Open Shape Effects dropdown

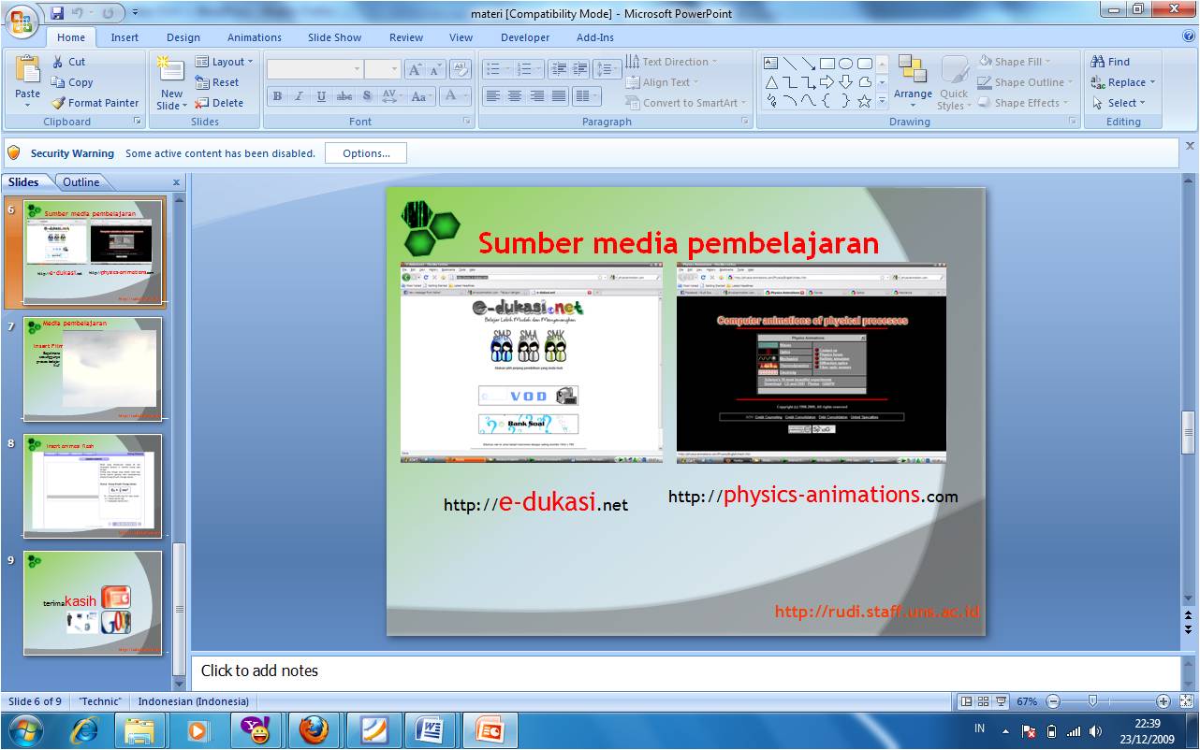pyautogui.click(x=1023, y=103)
